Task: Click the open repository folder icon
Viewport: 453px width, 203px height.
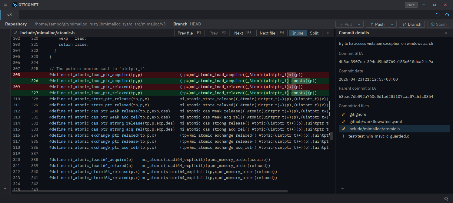Action: [x=438, y=15]
